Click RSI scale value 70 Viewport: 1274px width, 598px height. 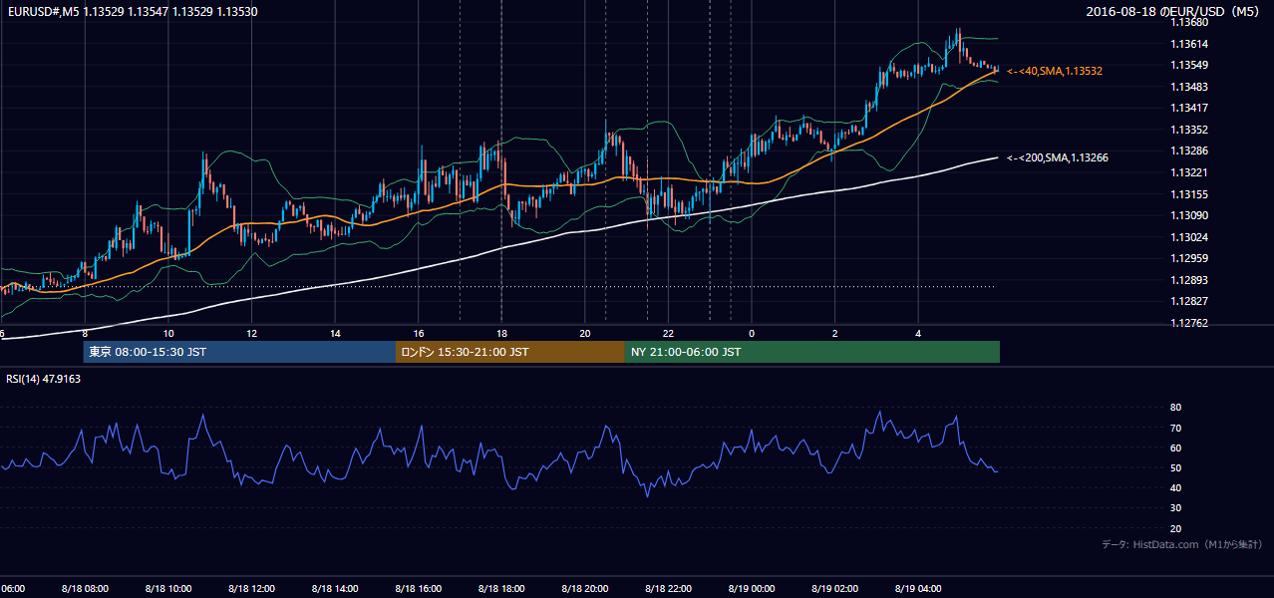1175,429
